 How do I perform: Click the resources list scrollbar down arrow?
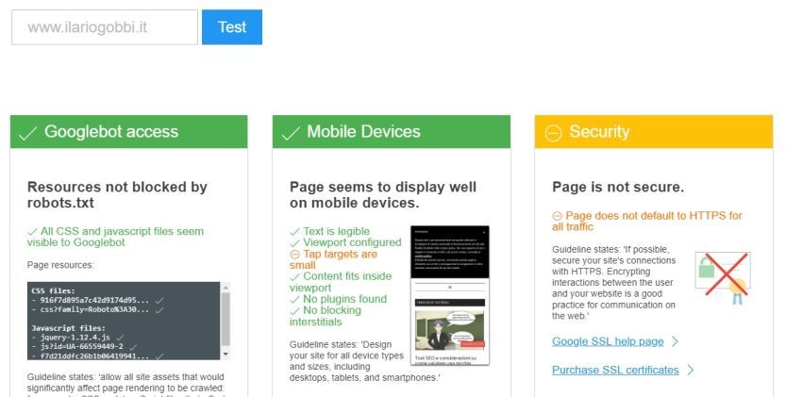226,354
